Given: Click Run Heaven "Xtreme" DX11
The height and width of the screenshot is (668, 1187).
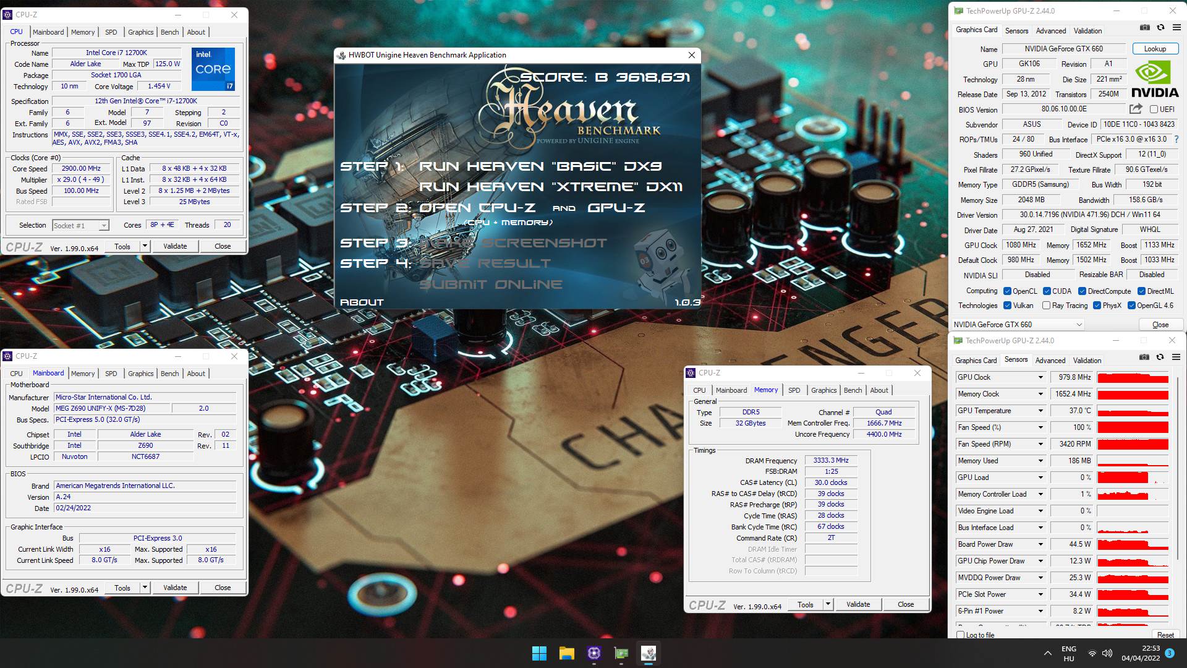Looking at the screenshot, I should 550,187.
